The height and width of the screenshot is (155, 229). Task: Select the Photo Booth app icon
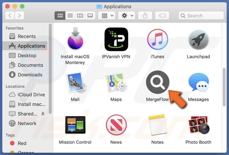[199, 125]
